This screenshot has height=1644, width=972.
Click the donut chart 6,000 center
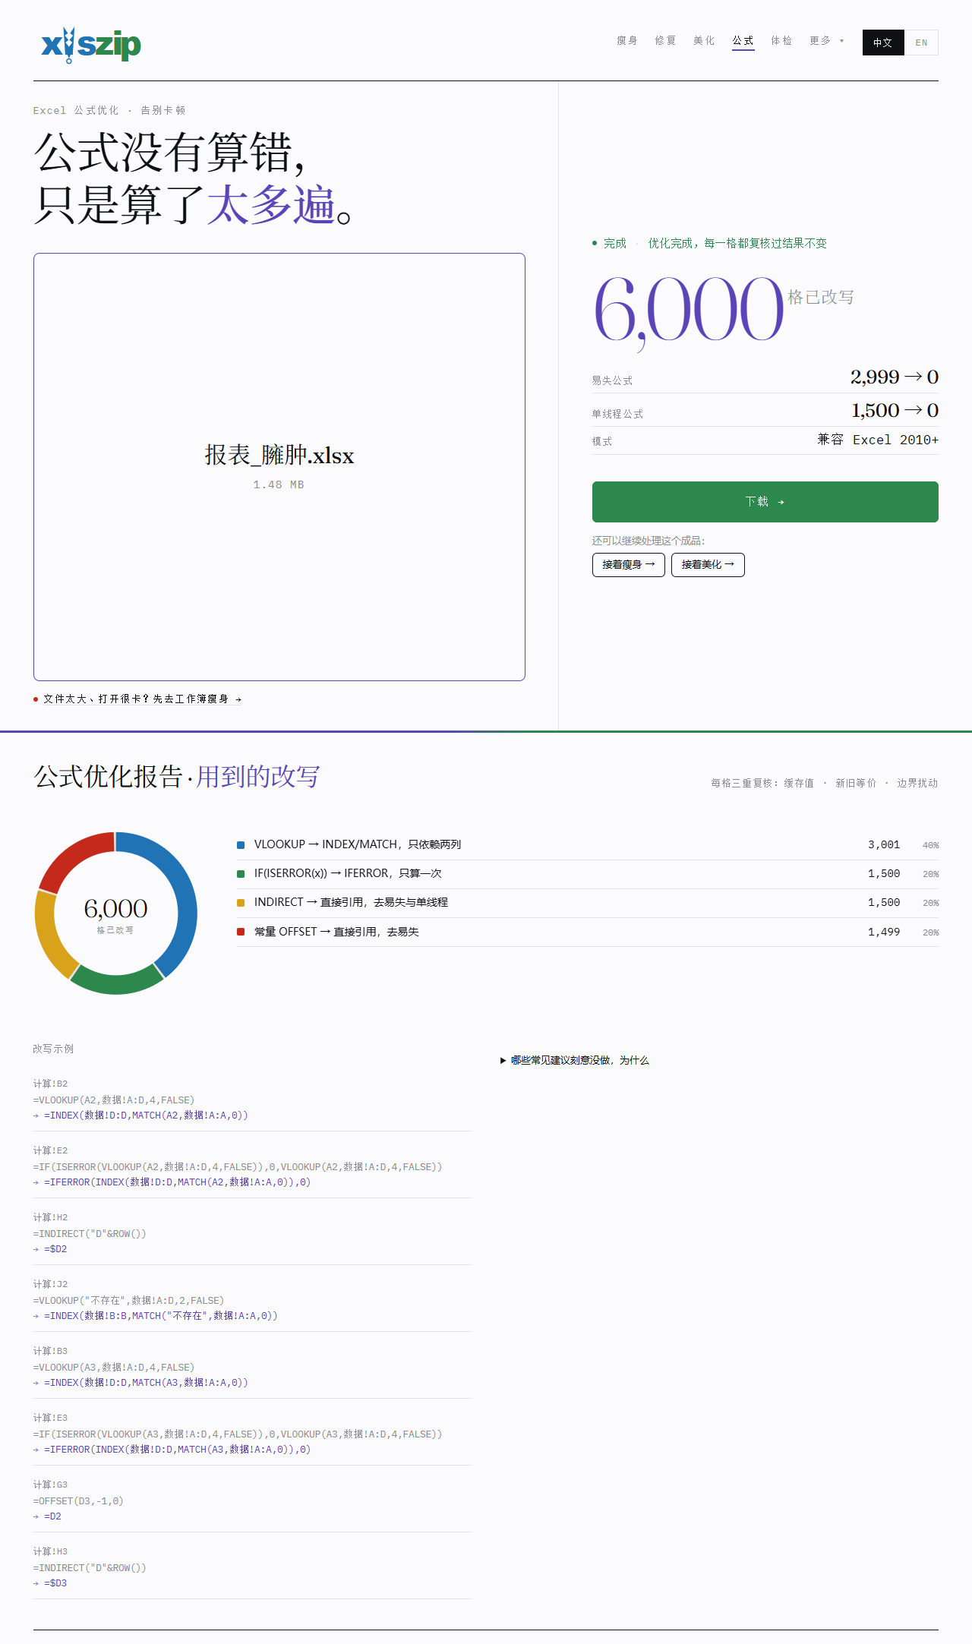(x=115, y=909)
